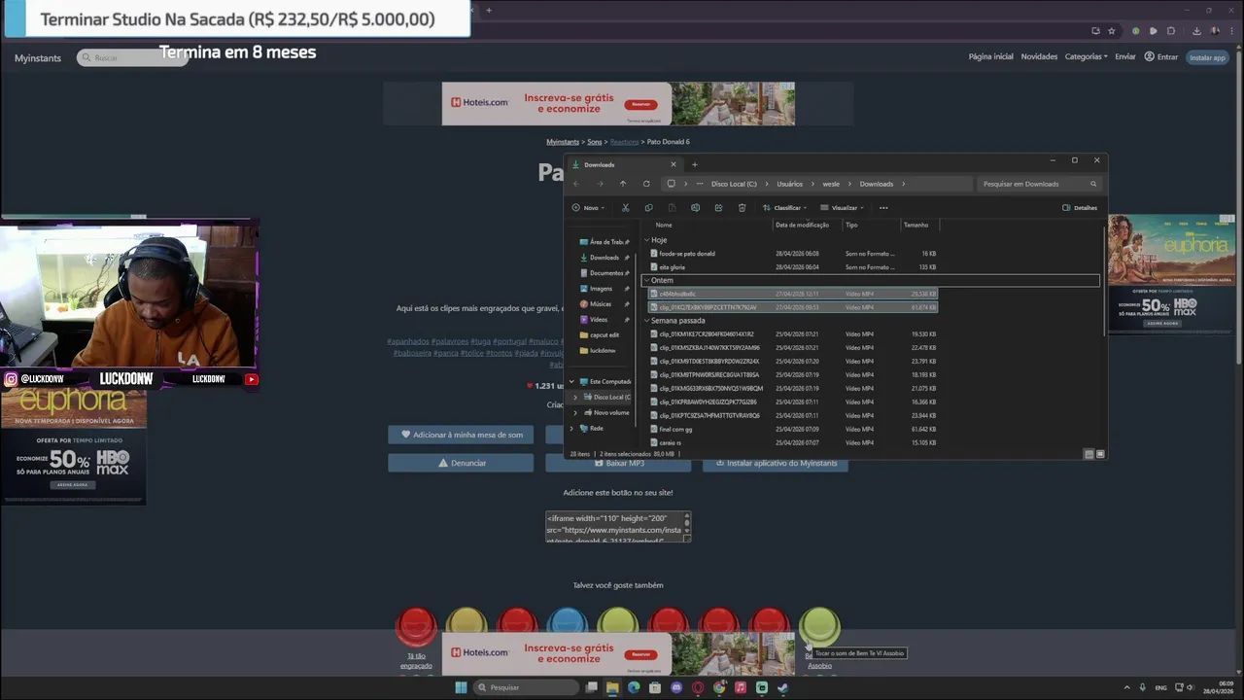Image resolution: width=1244 pixels, height=700 pixels.
Task: Launch Microsoft Edge from taskbar
Action: click(634, 687)
